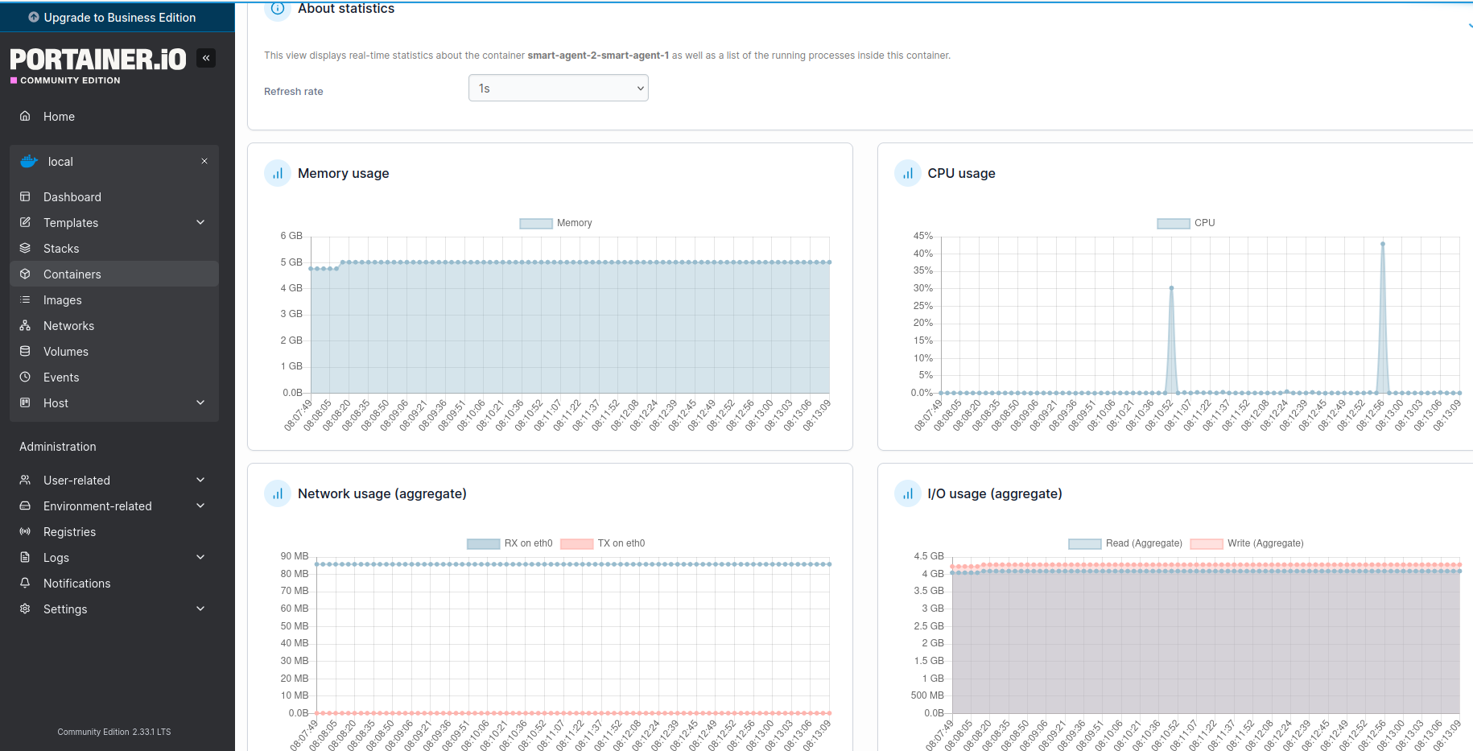Toggle the Memory dataset legend in chart
1473x751 pixels.
[535, 224]
